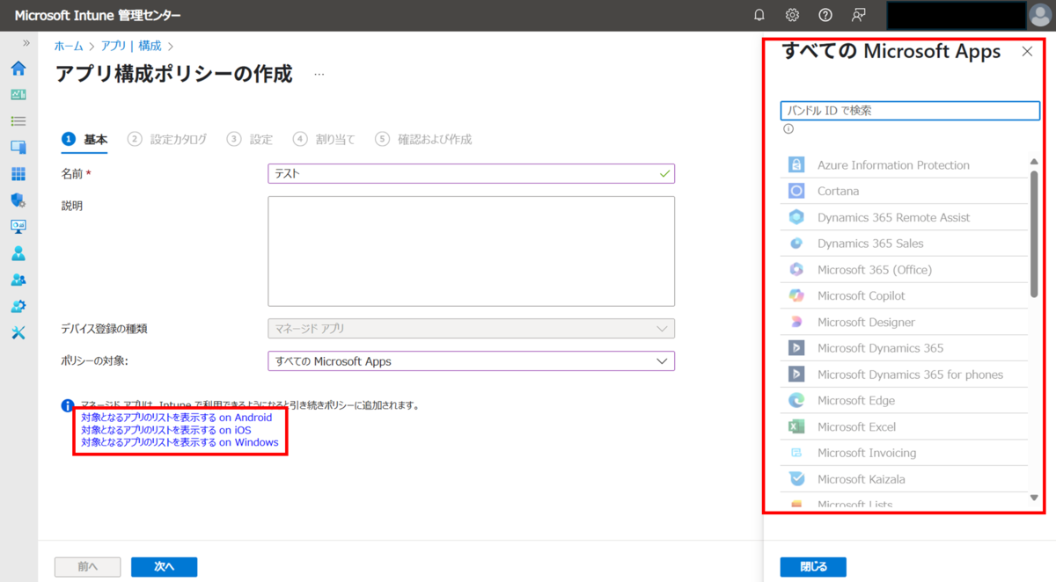Screen dimensions: 1056x582
Task: Click the Azure Information Protection app icon
Action: point(796,164)
